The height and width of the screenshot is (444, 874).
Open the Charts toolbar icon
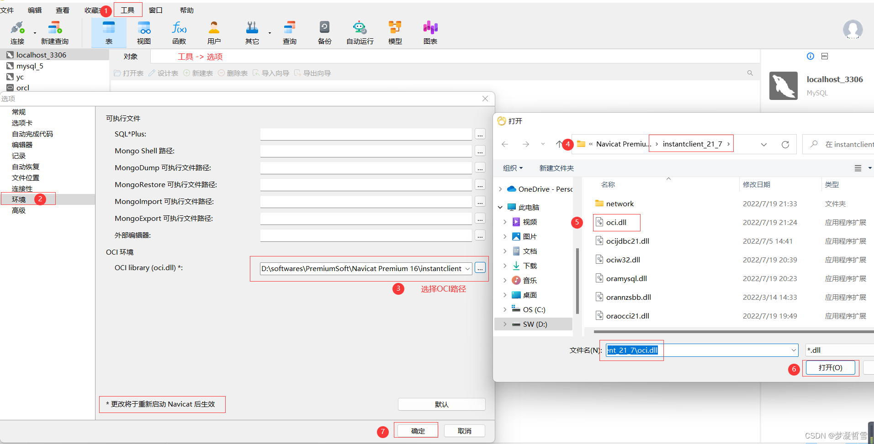coord(430,33)
